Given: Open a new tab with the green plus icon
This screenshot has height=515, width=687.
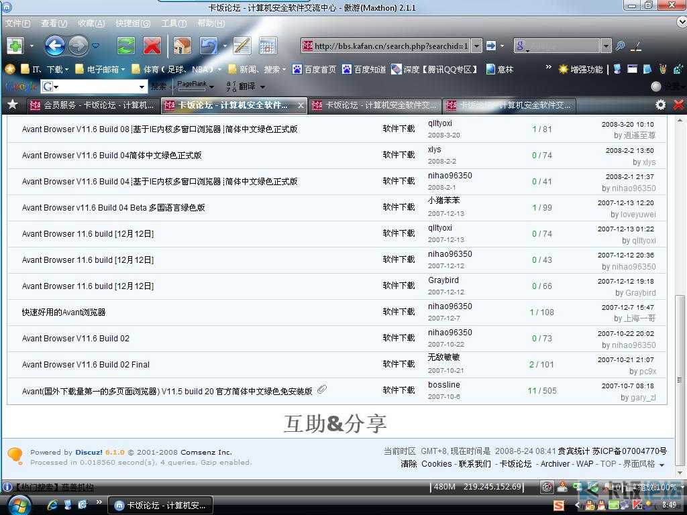Looking at the screenshot, I should (x=15, y=46).
